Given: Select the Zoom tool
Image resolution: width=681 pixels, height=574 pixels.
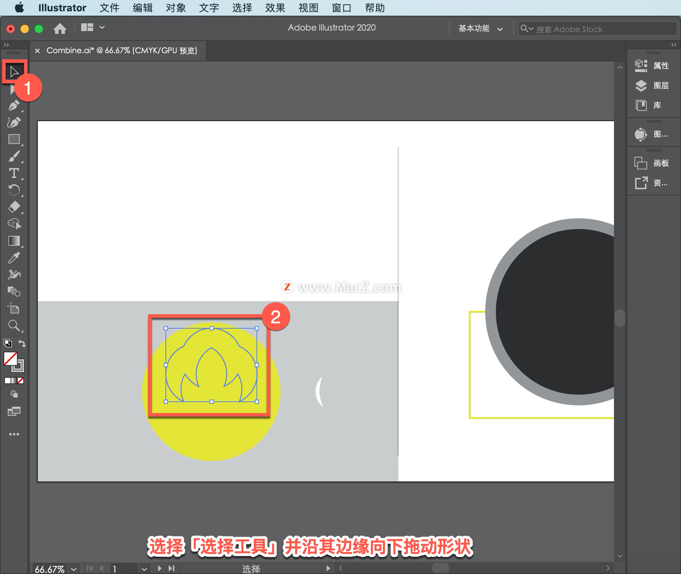Looking at the screenshot, I should [x=14, y=325].
